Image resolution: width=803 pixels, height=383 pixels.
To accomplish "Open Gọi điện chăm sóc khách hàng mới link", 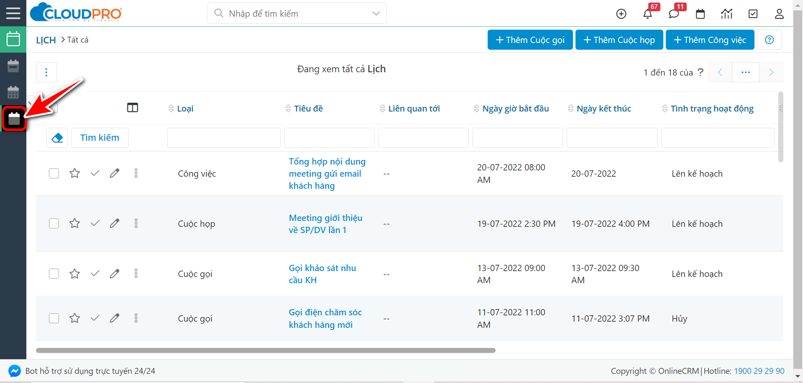I will (x=325, y=318).
